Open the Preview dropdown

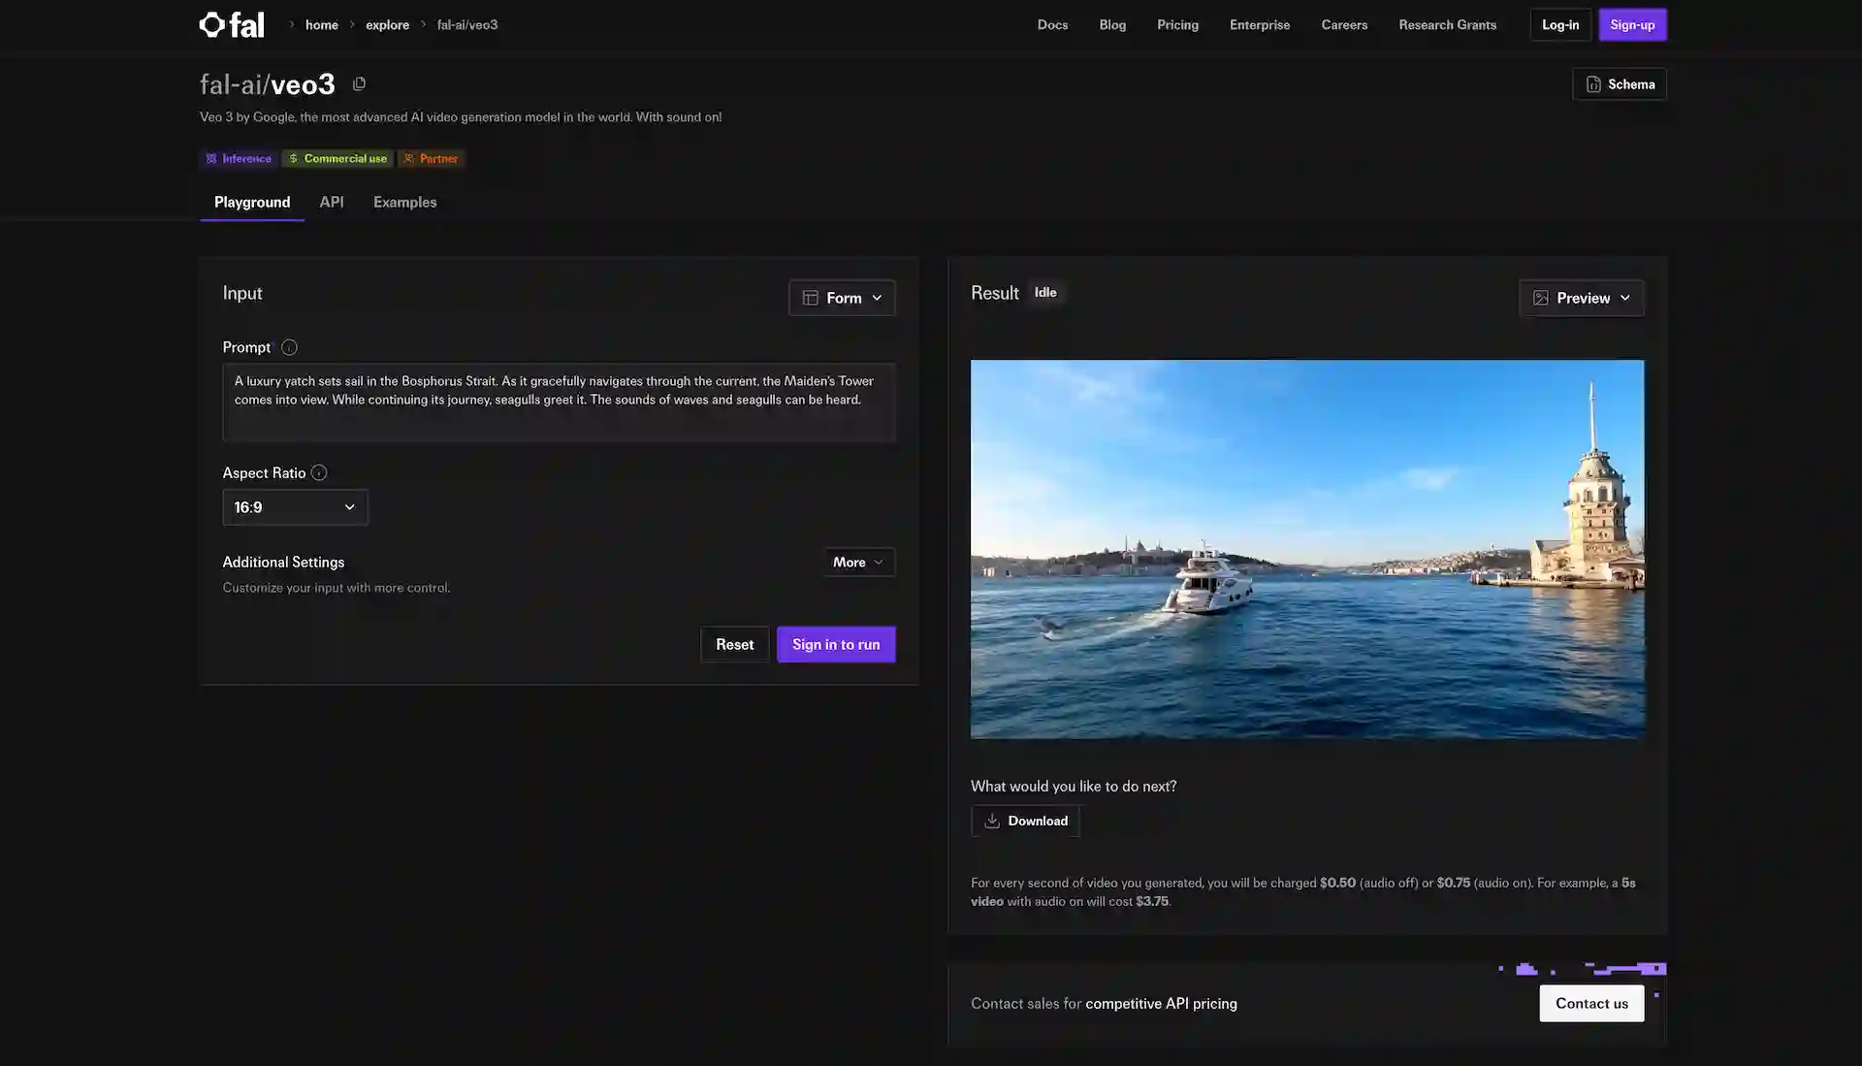point(1581,298)
